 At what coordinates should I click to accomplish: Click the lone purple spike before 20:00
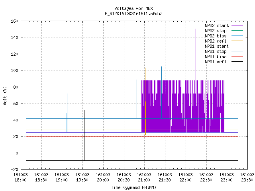coord(95,113)
